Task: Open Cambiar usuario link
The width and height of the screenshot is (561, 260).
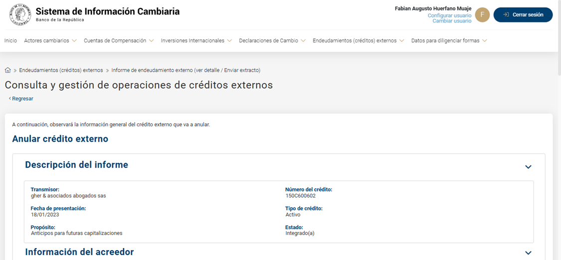Action: point(452,21)
